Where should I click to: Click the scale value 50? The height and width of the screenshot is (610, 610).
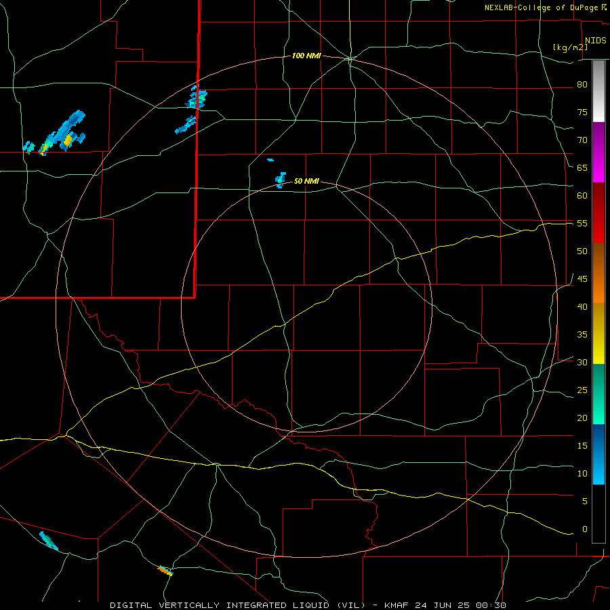tap(582, 251)
